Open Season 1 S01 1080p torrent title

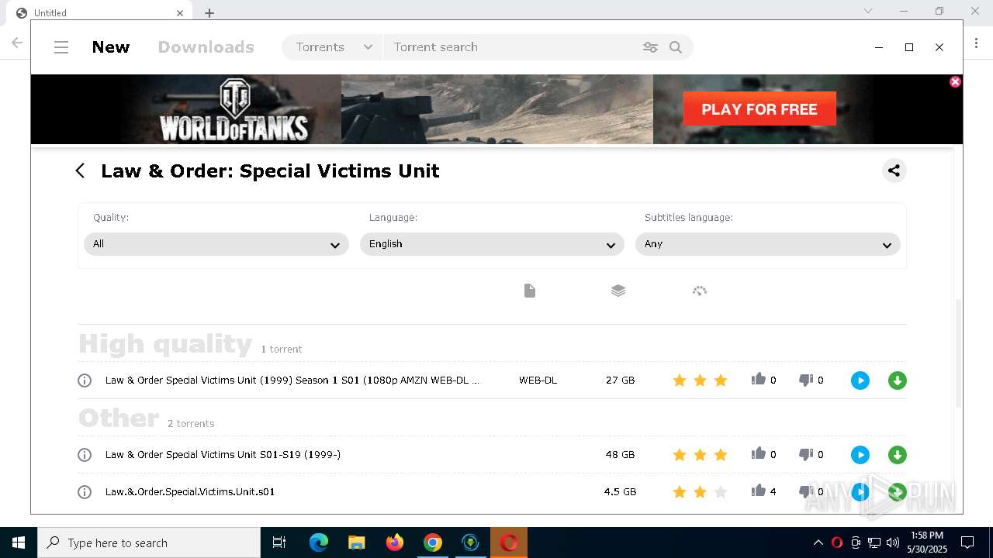click(x=292, y=381)
